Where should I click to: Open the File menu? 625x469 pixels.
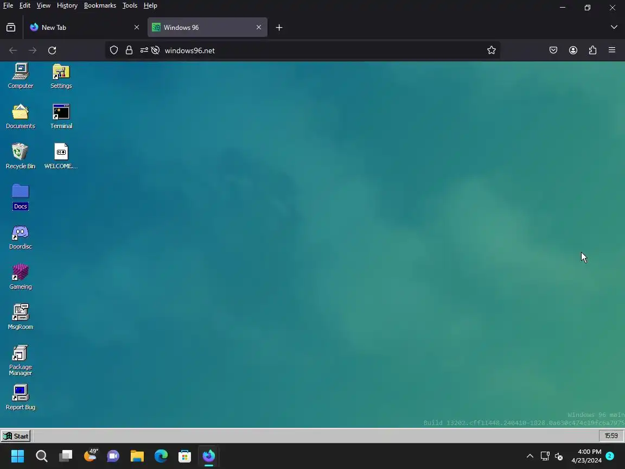coord(8,5)
